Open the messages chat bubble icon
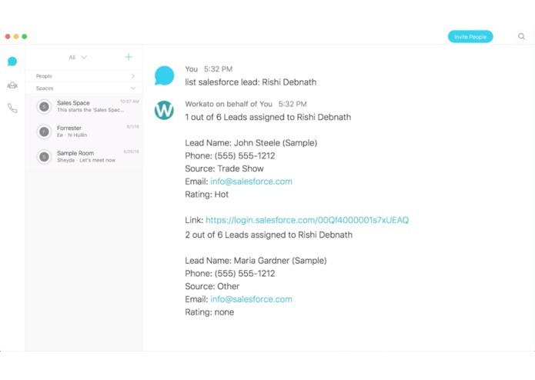The width and height of the screenshot is (535, 380). pyautogui.click(x=12, y=62)
